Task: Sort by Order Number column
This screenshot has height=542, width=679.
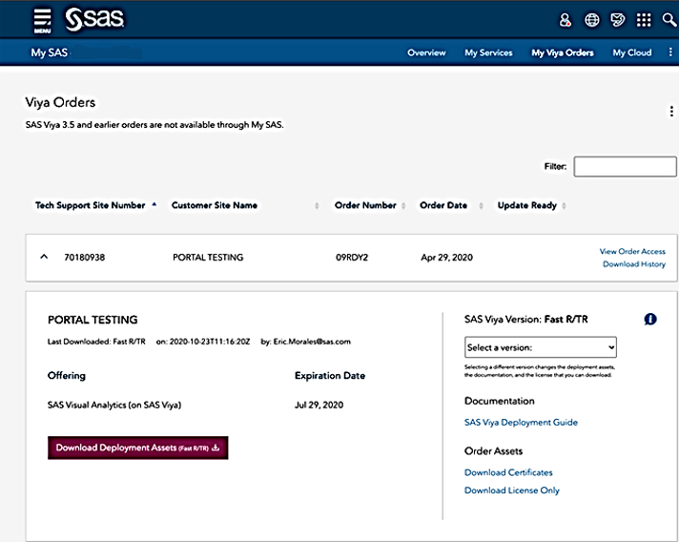Action: pos(370,205)
